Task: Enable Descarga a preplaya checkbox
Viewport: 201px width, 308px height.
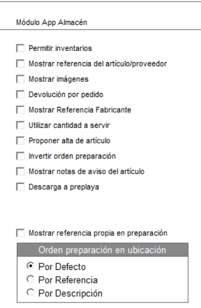Action: pos(20,187)
